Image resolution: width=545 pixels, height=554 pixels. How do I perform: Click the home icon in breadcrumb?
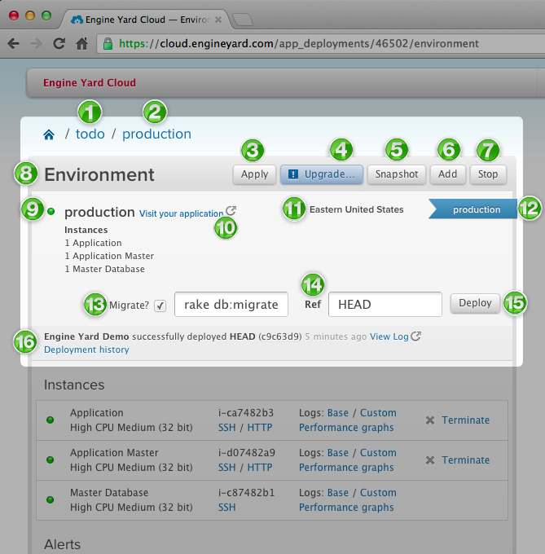(49, 134)
